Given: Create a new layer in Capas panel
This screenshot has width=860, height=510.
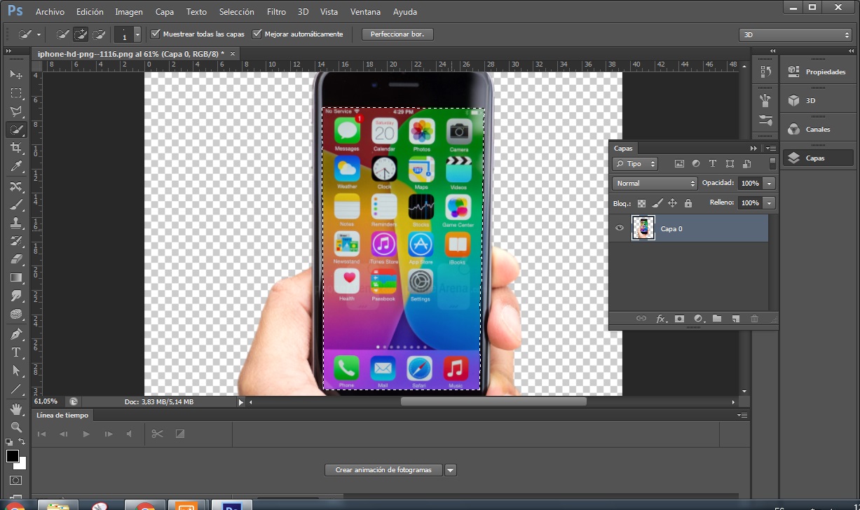Looking at the screenshot, I should pyautogui.click(x=735, y=319).
